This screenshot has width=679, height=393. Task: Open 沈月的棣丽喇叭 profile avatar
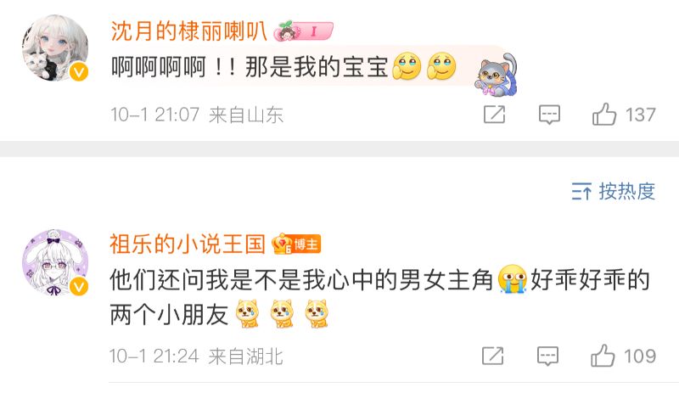(55, 48)
